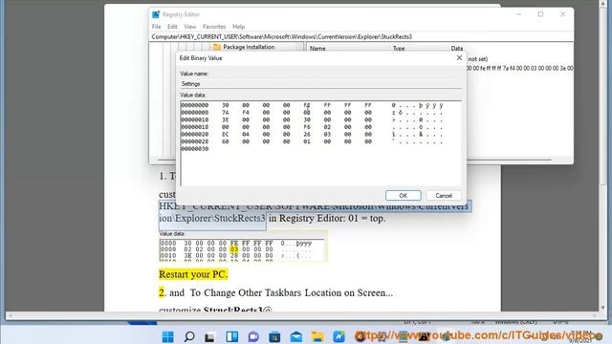Click the Registry Editor title icon

(x=156, y=14)
